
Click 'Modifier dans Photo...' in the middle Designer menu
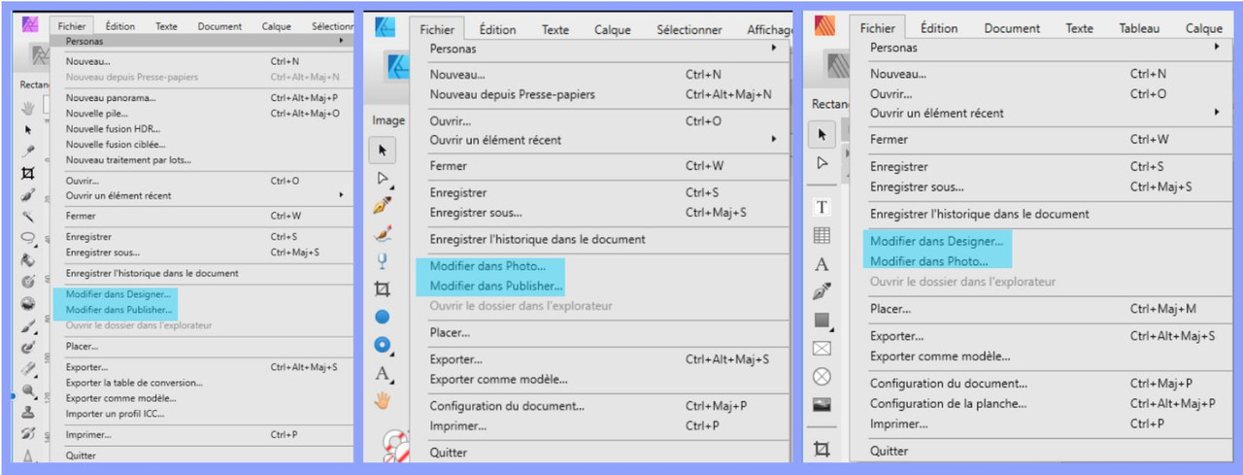[487, 266]
